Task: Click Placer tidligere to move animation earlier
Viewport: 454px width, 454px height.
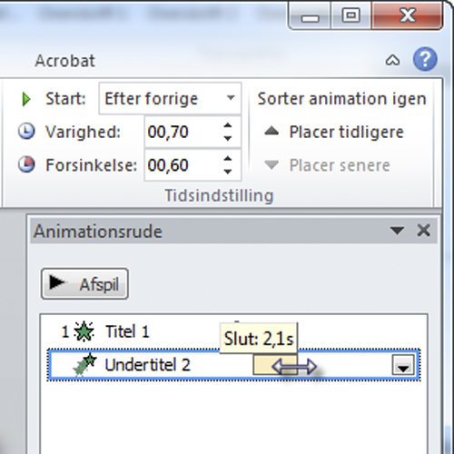Action: [x=334, y=132]
